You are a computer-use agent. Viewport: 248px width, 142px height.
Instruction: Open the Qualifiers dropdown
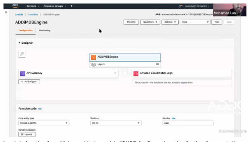tap(150, 22)
